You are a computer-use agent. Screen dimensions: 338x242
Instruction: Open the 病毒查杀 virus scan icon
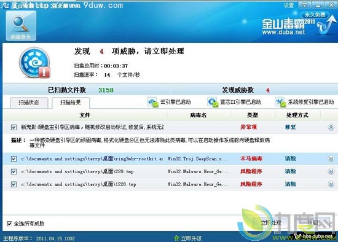pyautogui.click(x=21, y=26)
